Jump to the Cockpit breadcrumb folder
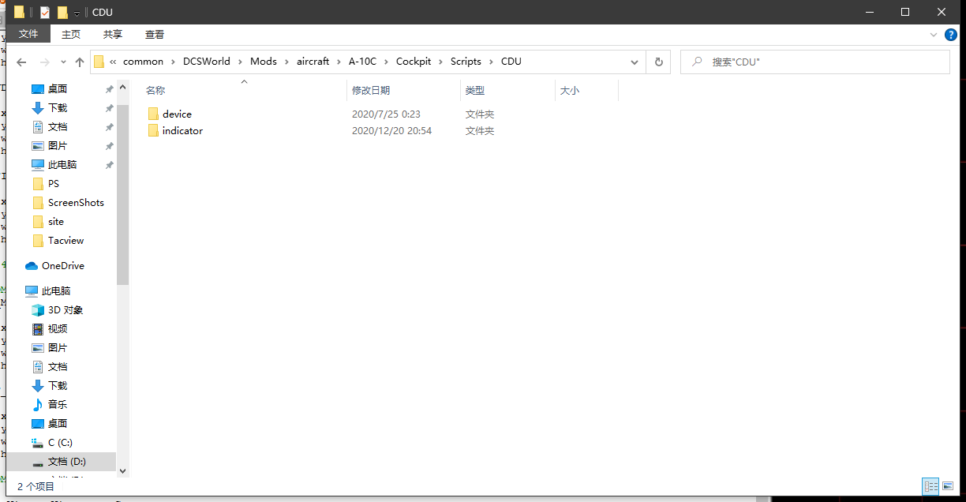 (x=414, y=62)
